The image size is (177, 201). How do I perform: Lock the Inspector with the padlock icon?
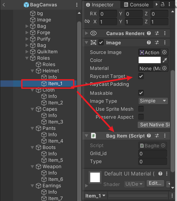(x=163, y=4)
